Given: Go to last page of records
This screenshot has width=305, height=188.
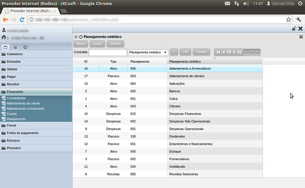Looking at the screenshot, I should (x=239, y=52).
